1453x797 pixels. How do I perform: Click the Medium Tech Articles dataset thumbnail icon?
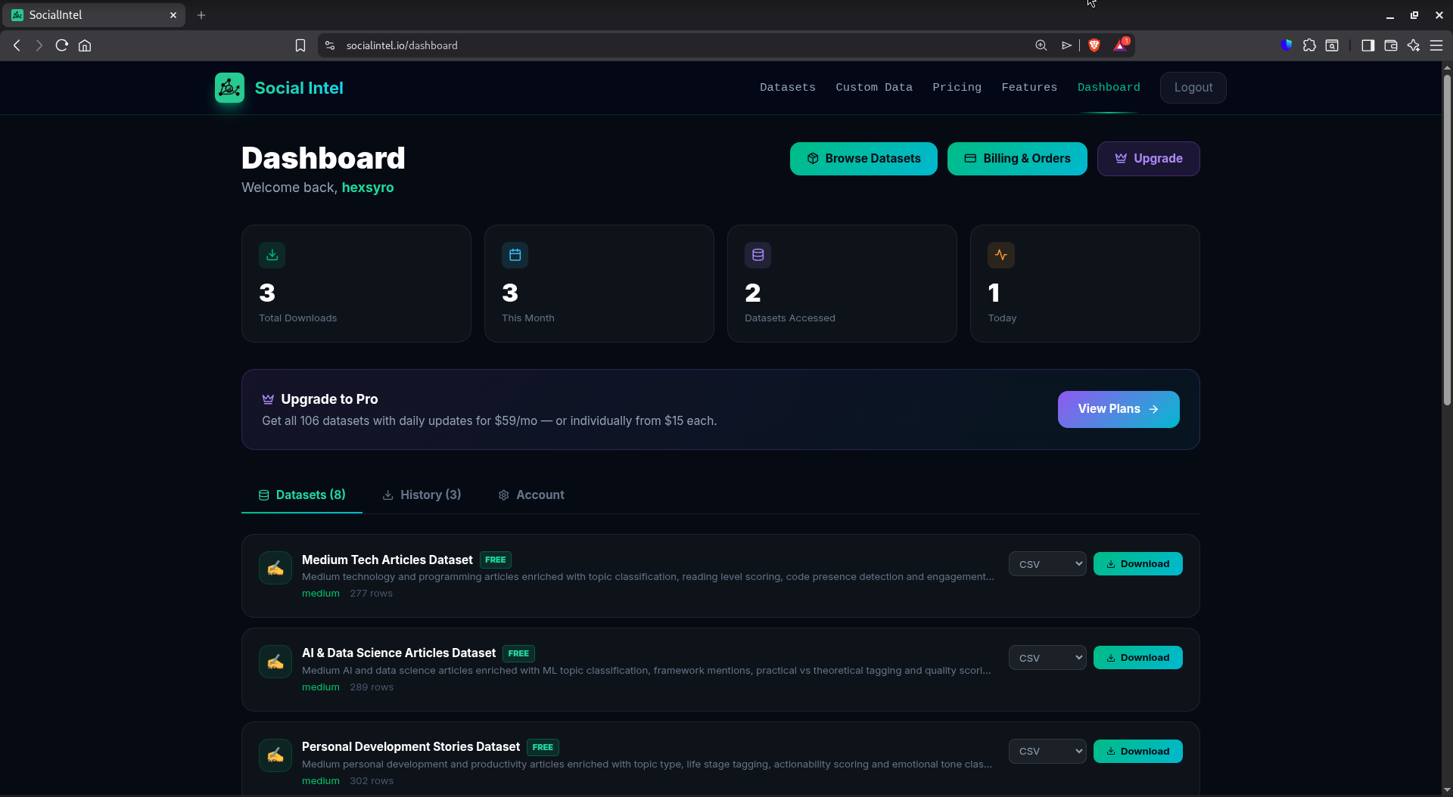point(275,568)
